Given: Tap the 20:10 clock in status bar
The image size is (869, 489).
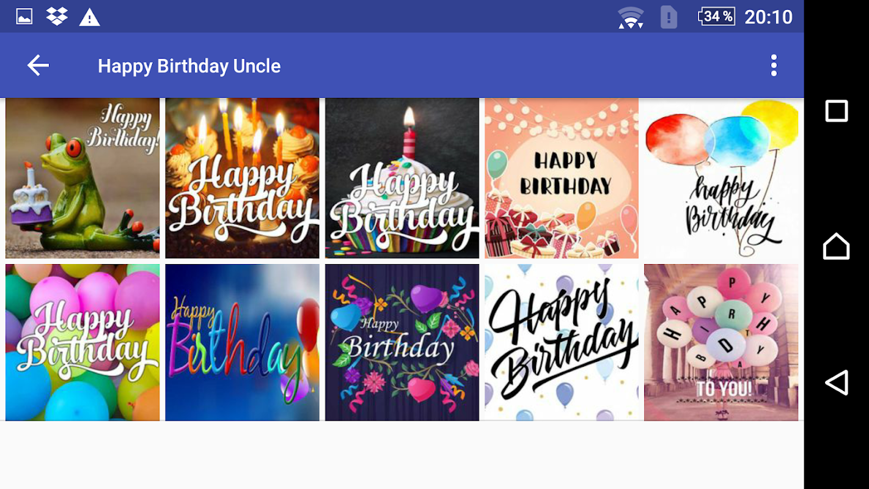Looking at the screenshot, I should pyautogui.click(x=768, y=17).
